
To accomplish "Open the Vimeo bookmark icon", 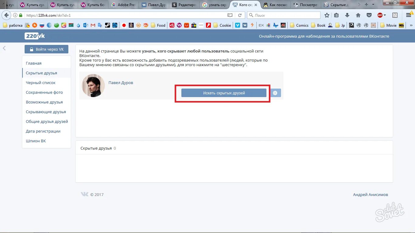I will pyautogui.click(x=237, y=25).
